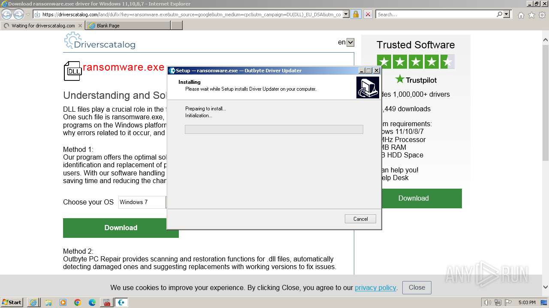Click the 'Method 2:' text

coord(78,251)
